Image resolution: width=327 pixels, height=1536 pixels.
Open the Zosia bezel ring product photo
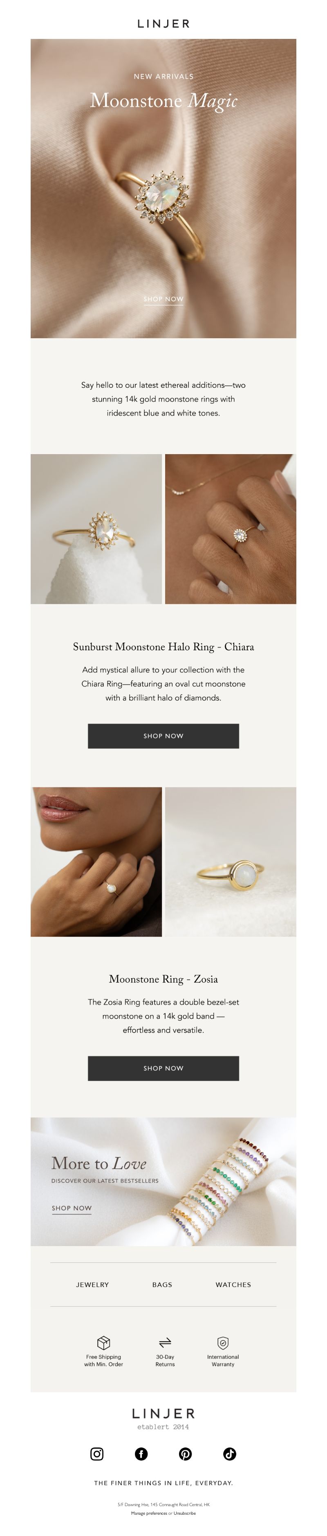point(231,862)
